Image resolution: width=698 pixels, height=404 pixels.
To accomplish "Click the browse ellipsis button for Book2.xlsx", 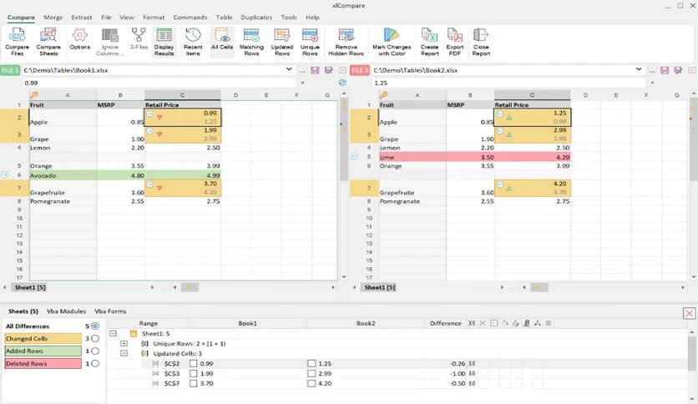I will [652, 70].
